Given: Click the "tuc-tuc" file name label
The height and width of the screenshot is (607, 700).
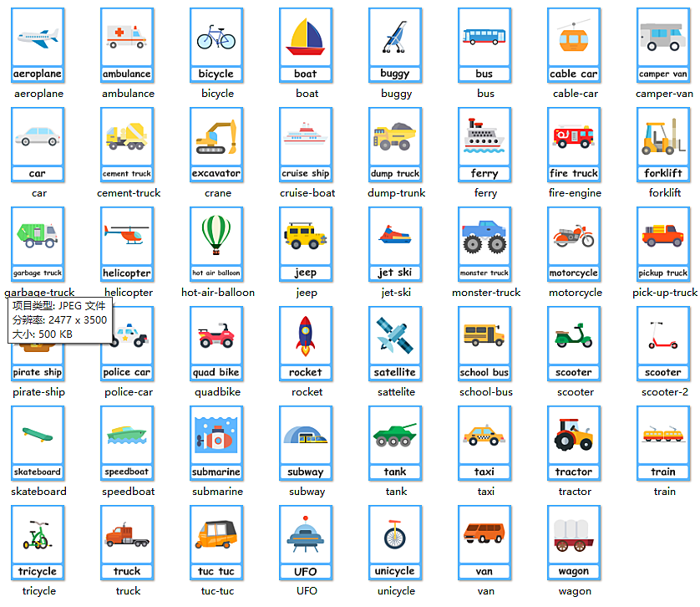Looking at the screenshot, I should (217, 591).
